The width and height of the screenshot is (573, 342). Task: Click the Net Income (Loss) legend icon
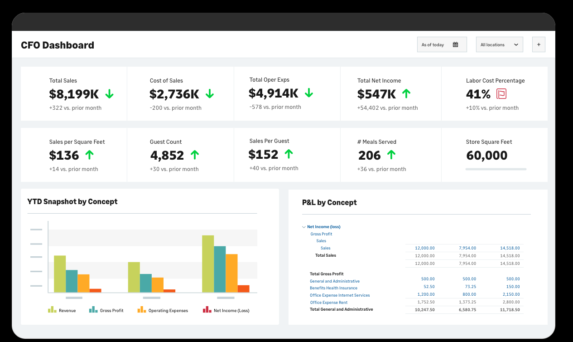(x=207, y=310)
